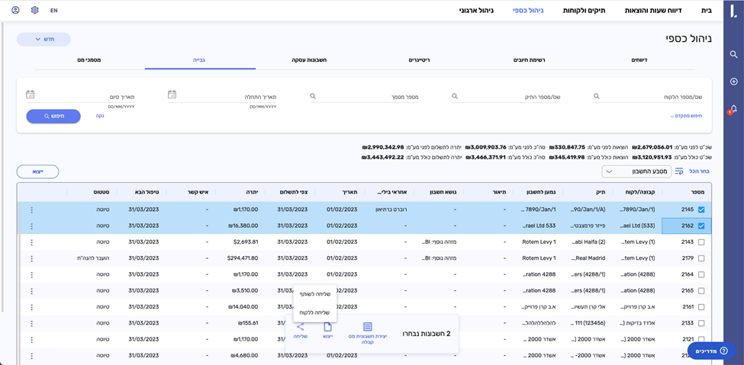Click the blue חיפוש search button

[53, 116]
